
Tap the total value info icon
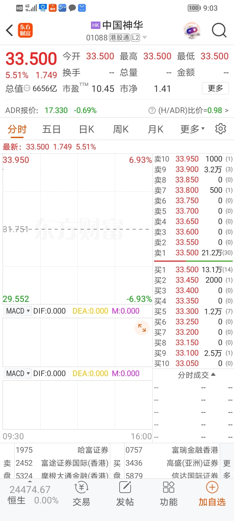(x=27, y=88)
